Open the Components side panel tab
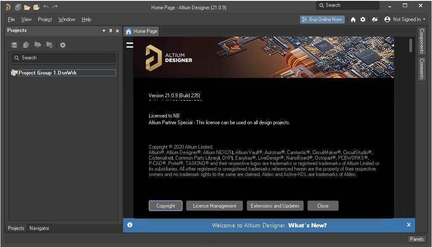 click(422, 41)
